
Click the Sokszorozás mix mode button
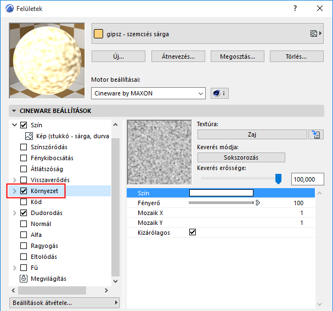[x=241, y=157]
